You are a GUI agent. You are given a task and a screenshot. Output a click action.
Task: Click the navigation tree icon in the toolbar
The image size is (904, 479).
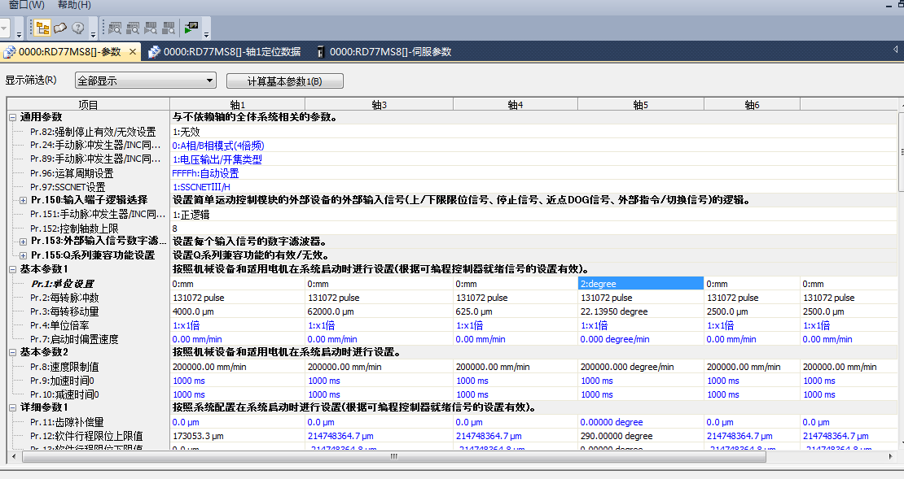click(x=43, y=28)
